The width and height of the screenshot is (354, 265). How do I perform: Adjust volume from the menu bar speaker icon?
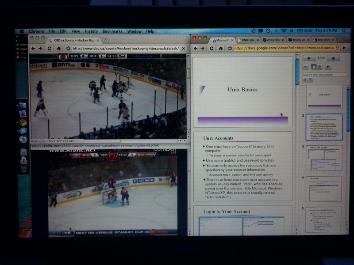tap(291, 31)
